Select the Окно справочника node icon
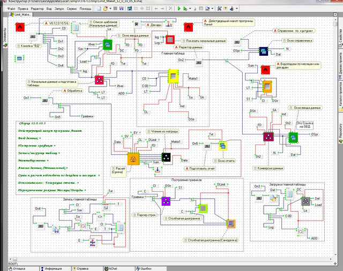This screenshot has width=343, height=271. (263, 51)
